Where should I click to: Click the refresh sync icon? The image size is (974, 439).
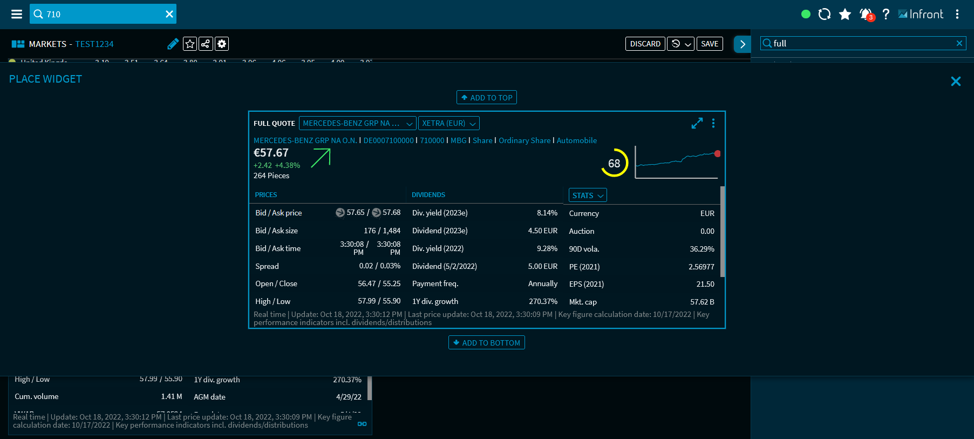[x=824, y=14]
